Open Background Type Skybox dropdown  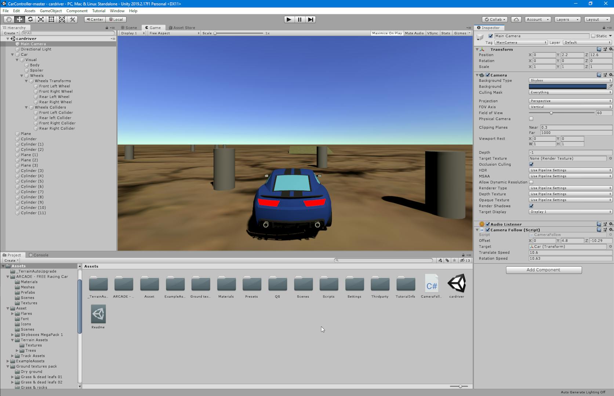click(x=570, y=80)
